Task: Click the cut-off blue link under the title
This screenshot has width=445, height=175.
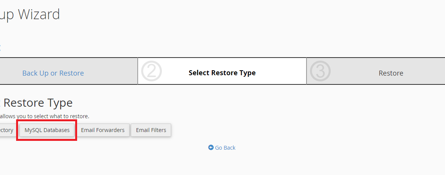Action: (x=0, y=47)
